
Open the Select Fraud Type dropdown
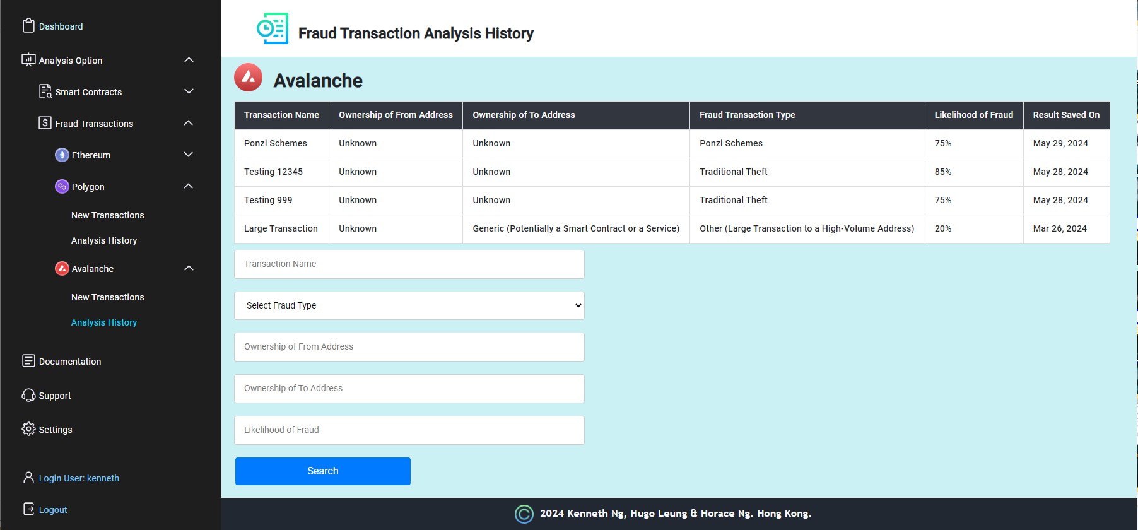click(409, 305)
